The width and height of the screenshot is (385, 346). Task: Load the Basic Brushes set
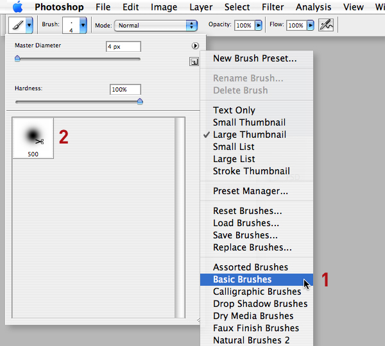pyautogui.click(x=257, y=279)
